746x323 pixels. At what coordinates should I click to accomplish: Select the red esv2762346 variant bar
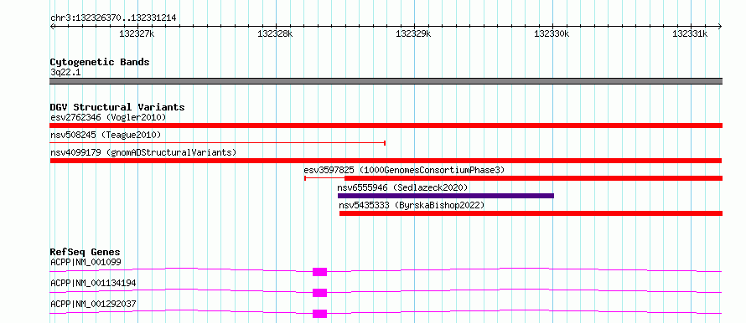click(x=386, y=126)
